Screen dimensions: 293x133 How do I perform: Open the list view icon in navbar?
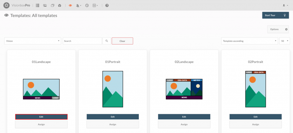coord(37,5)
